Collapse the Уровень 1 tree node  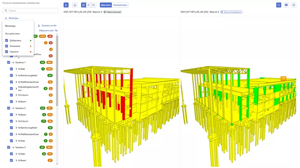(x=13, y=63)
